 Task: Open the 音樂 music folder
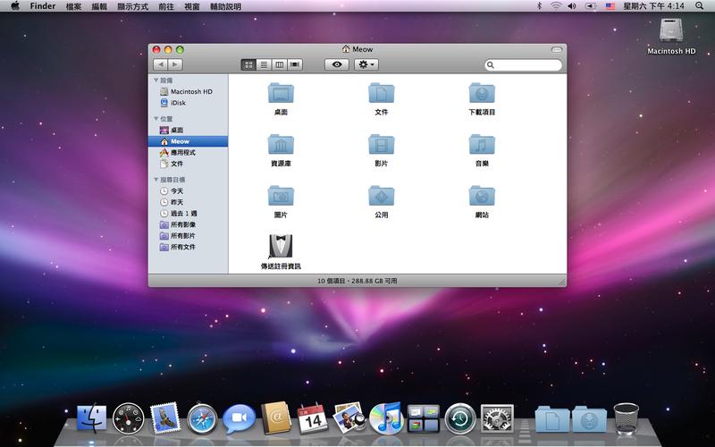coord(482,145)
